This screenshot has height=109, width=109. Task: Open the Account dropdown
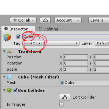click(68, 20)
